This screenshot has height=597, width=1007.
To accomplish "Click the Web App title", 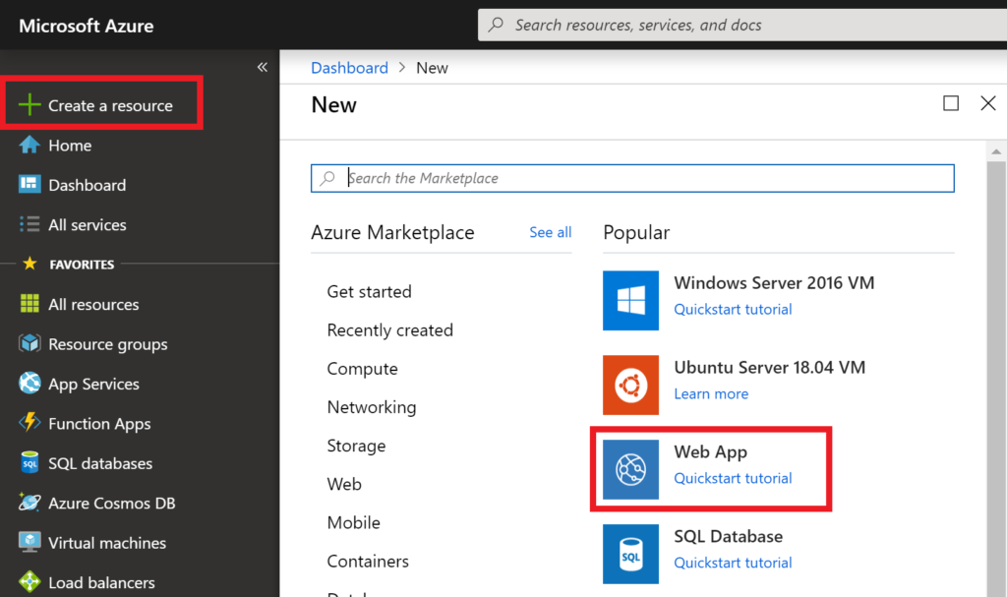I will point(710,452).
